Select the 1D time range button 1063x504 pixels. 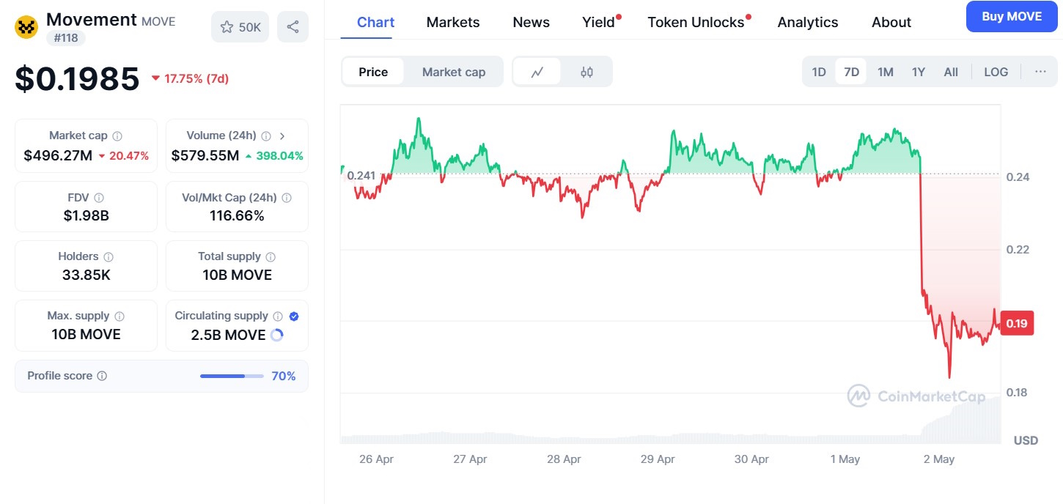tap(819, 72)
